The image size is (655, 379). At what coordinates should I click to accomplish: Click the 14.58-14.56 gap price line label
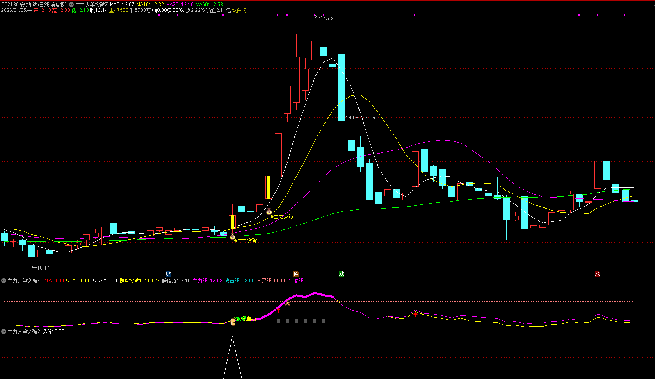(361, 118)
